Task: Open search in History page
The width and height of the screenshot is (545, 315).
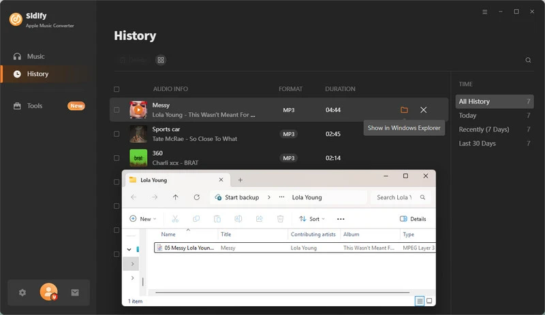Action: coord(528,60)
